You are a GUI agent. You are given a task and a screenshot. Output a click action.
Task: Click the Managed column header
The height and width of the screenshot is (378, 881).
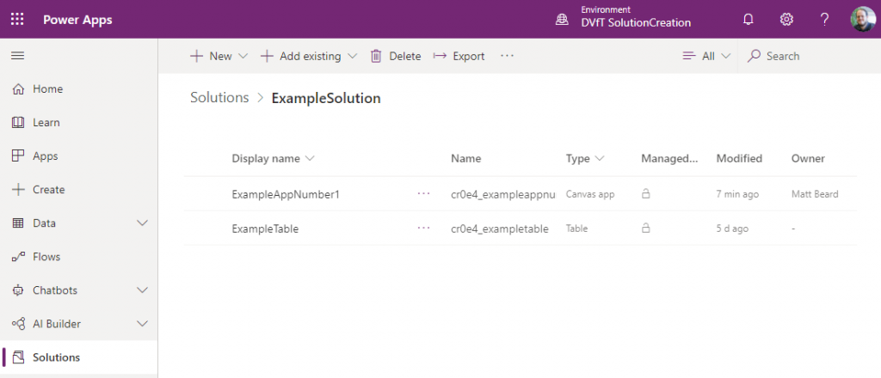tap(669, 159)
